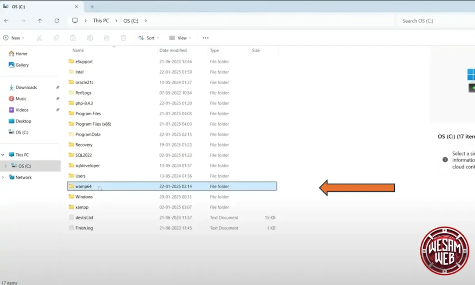Select Network in the navigation pane

click(x=20, y=177)
